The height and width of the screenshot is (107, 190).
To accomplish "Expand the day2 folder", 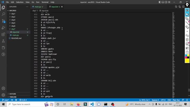I will coord(13,17).
